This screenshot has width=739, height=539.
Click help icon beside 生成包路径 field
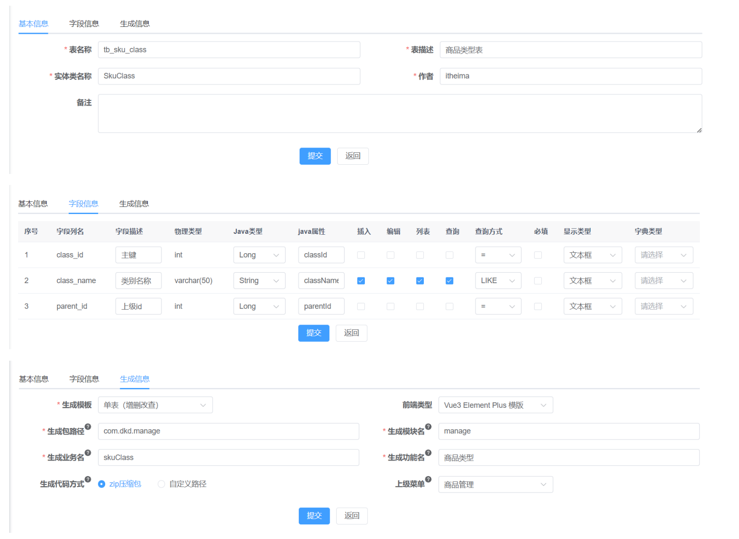(88, 426)
